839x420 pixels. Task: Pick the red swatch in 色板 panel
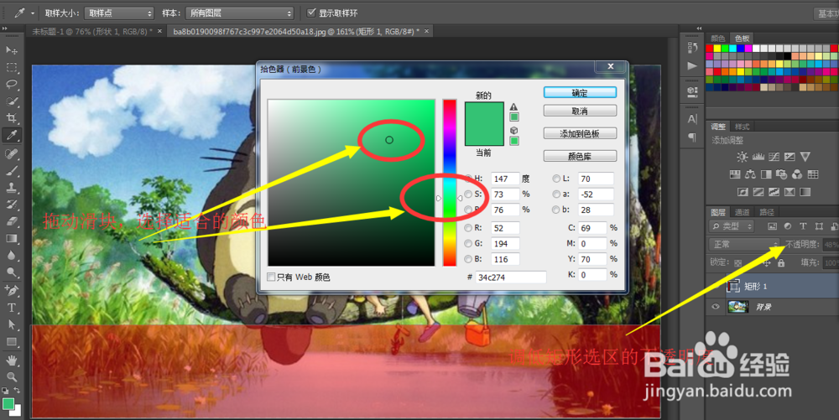tap(710, 49)
